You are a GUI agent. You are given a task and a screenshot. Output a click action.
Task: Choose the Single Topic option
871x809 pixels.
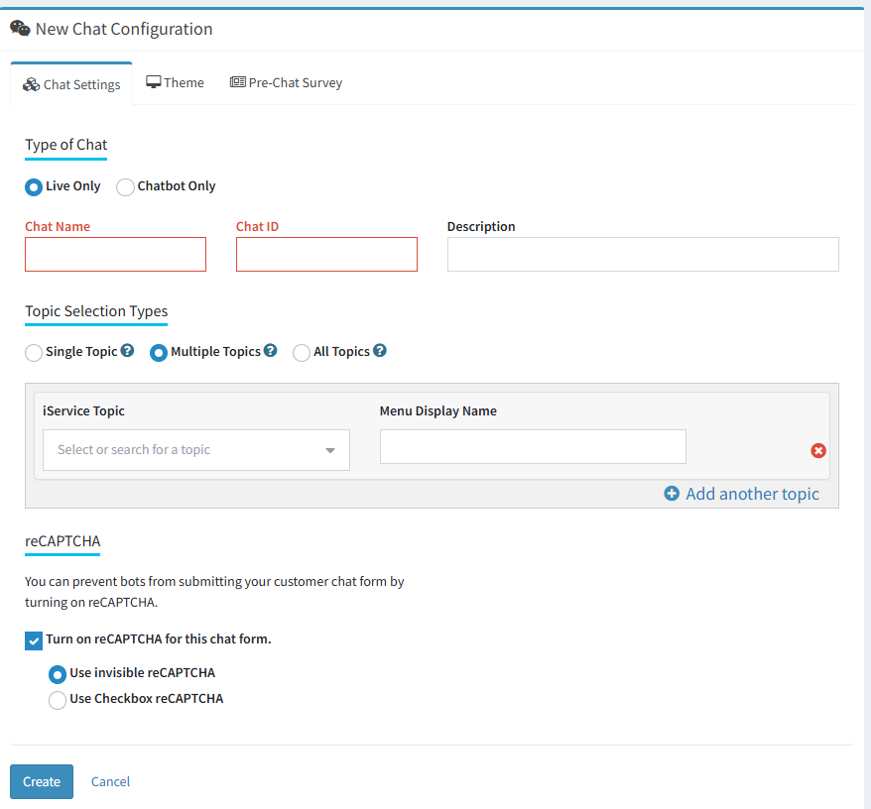pos(34,353)
